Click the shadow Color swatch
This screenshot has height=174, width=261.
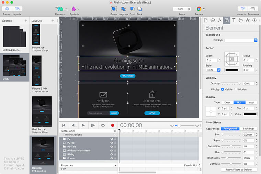tap(250, 114)
